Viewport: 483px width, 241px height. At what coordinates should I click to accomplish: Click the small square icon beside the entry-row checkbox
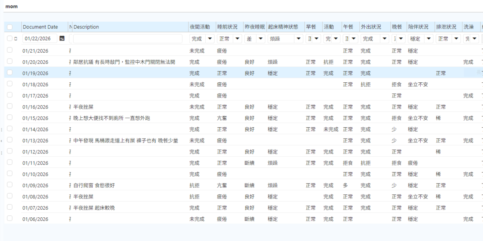(16, 39)
